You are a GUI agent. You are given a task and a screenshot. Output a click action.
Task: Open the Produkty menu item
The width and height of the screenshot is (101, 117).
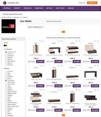pyautogui.click(x=17, y=8)
